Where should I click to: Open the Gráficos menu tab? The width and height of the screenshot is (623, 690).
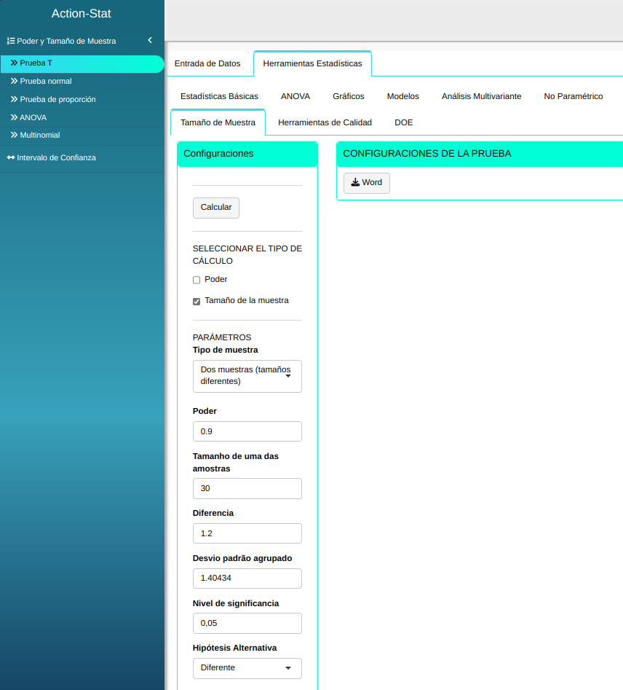349,96
